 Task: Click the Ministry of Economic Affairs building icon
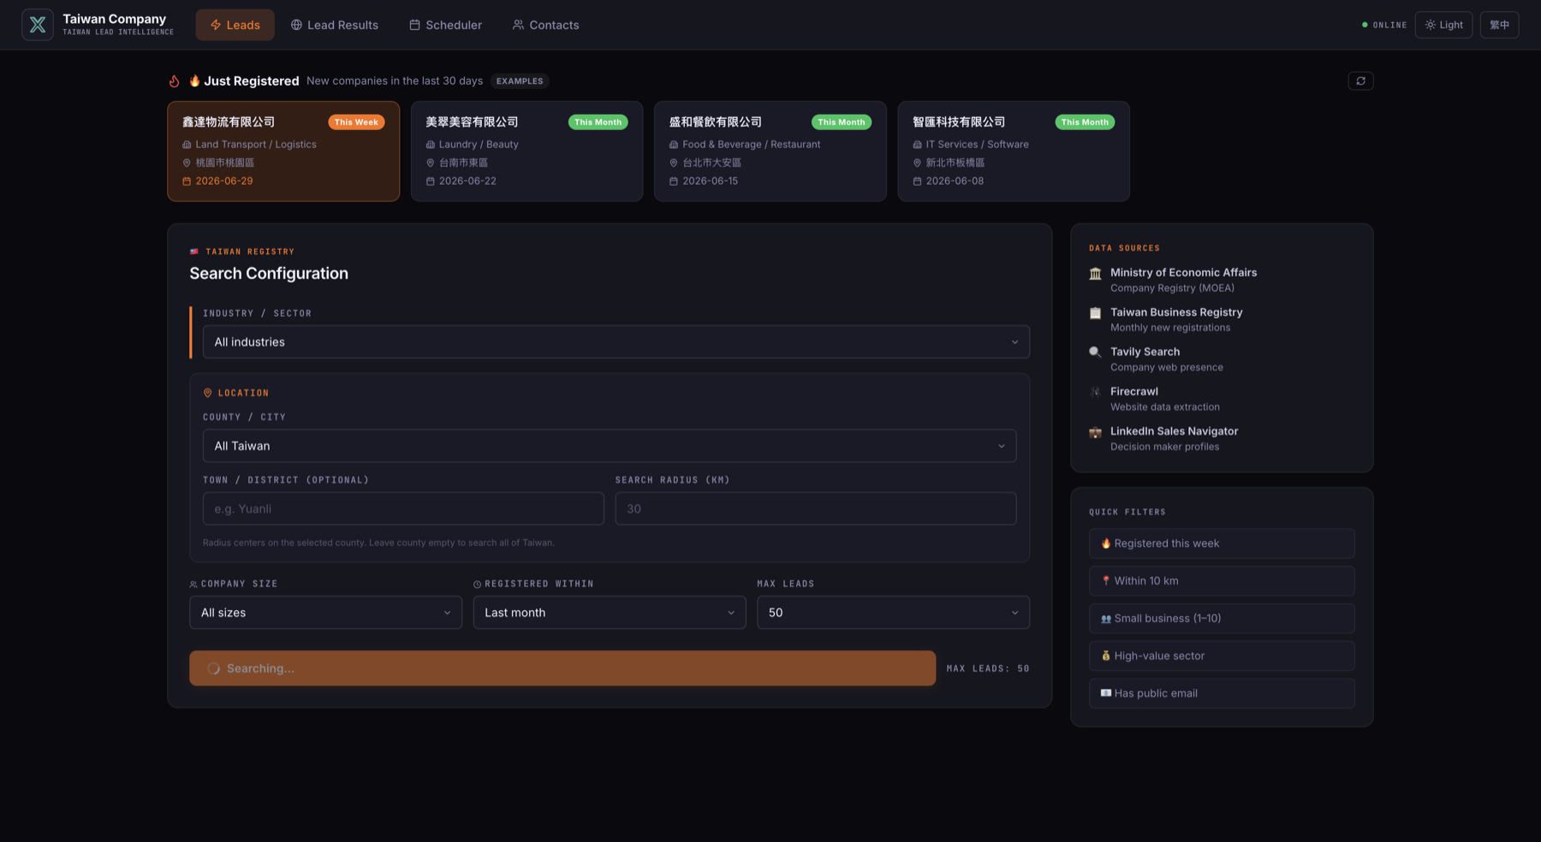tap(1095, 274)
